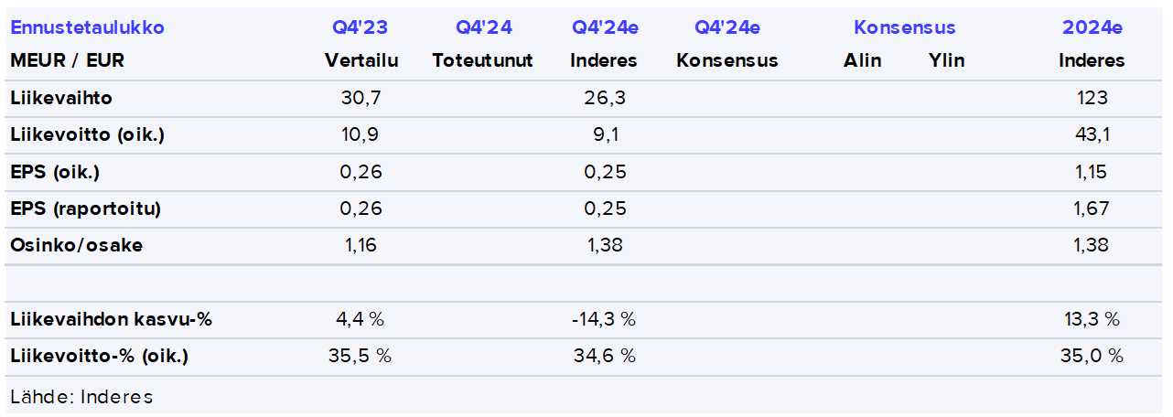Click the -14,3 % growth value

[x=603, y=319]
